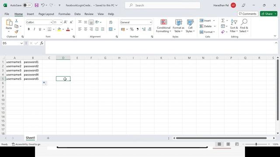Toggle Middle Align vertical alignment
Screen dimensions: 280x157
(86, 22)
